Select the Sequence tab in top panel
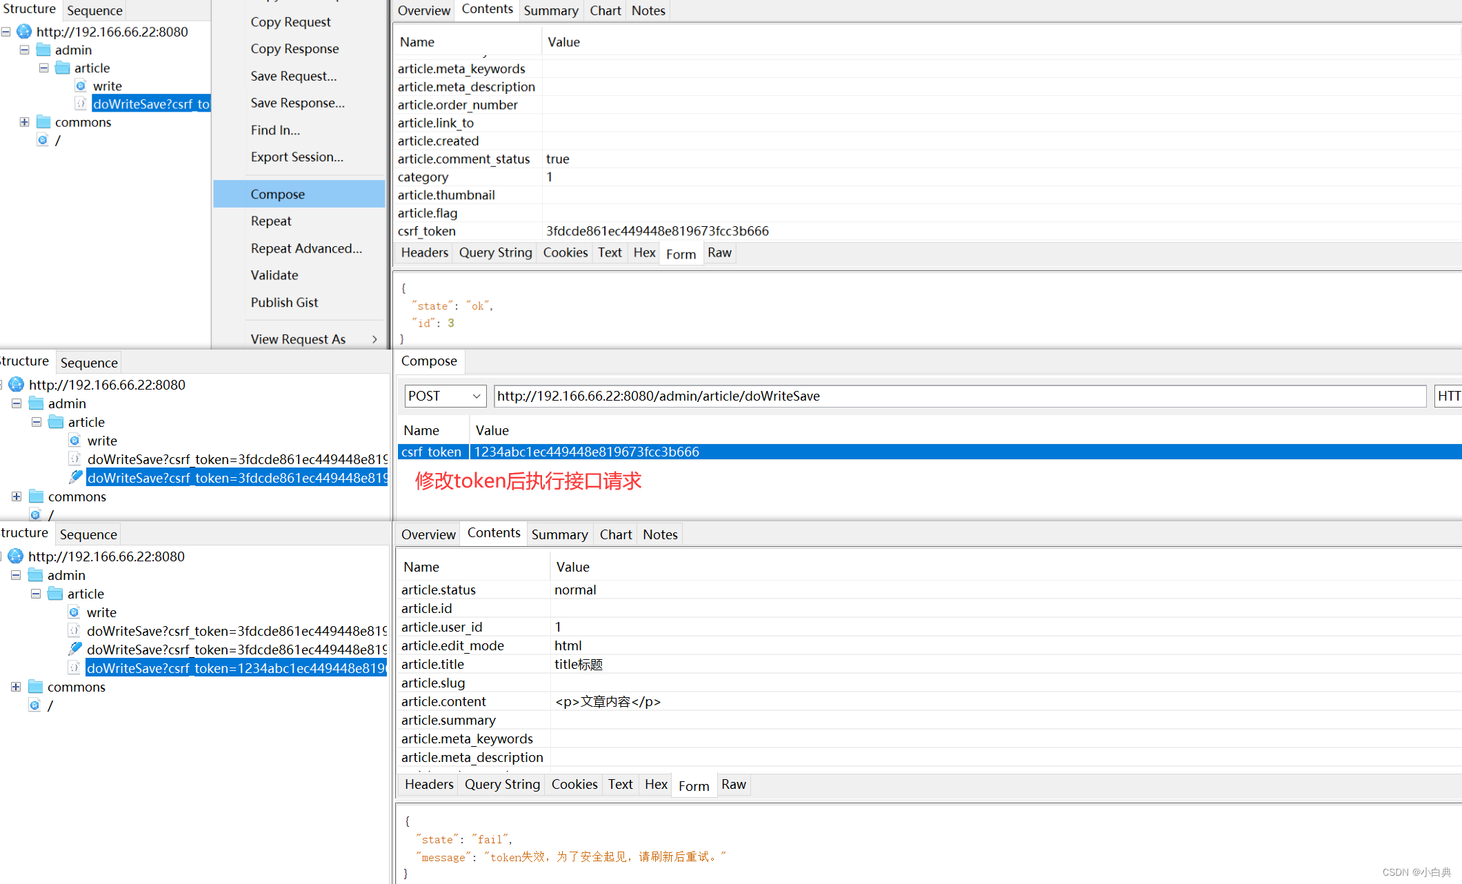The width and height of the screenshot is (1462, 884). [x=96, y=10]
